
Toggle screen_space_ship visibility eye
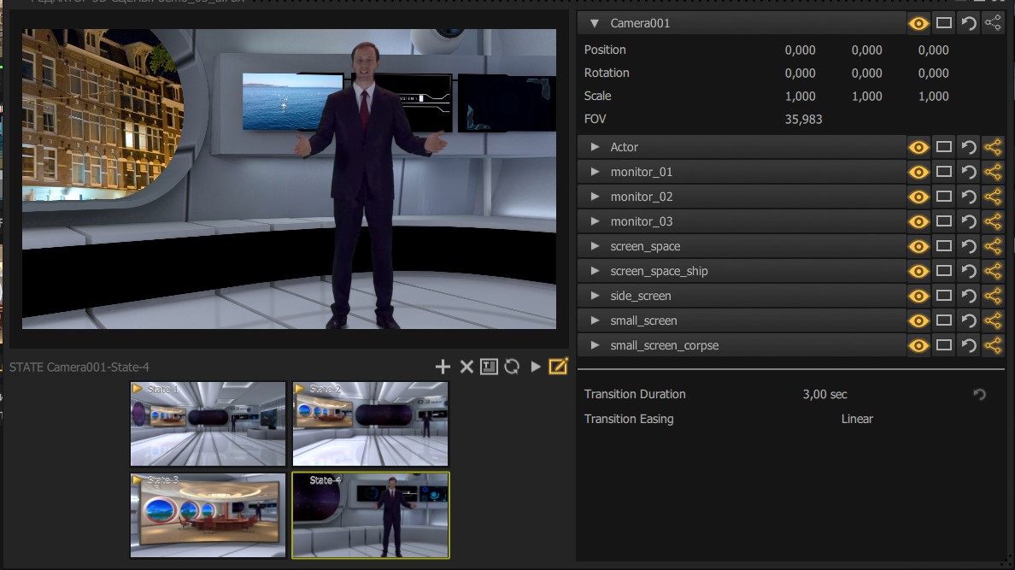(918, 272)
